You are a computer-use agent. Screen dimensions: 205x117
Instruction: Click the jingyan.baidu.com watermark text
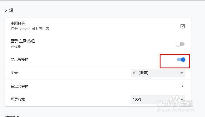(175, 110)
